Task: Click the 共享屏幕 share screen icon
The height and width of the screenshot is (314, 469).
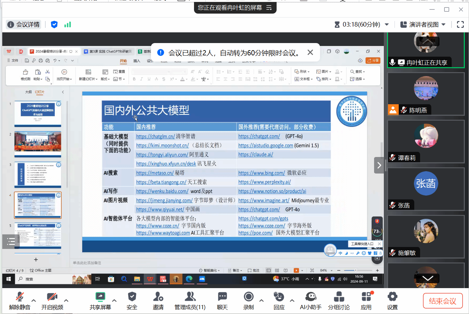Action: click(x=100, y=297)
